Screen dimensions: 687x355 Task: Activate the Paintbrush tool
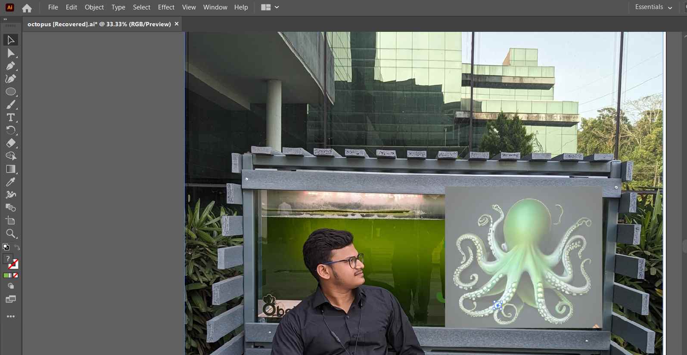point(10,105)
